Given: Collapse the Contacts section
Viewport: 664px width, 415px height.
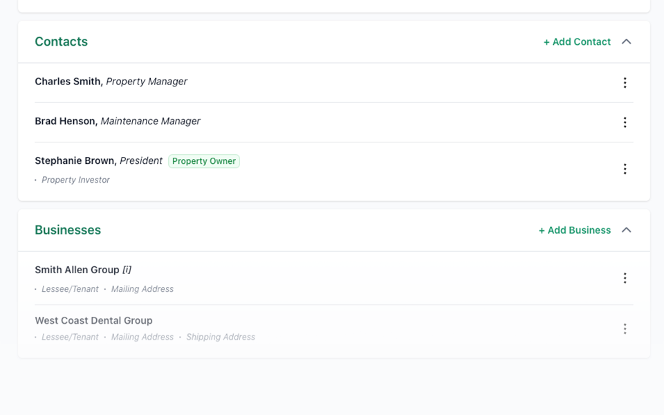Looking at the screenshot, I should (x=627, y=41).
